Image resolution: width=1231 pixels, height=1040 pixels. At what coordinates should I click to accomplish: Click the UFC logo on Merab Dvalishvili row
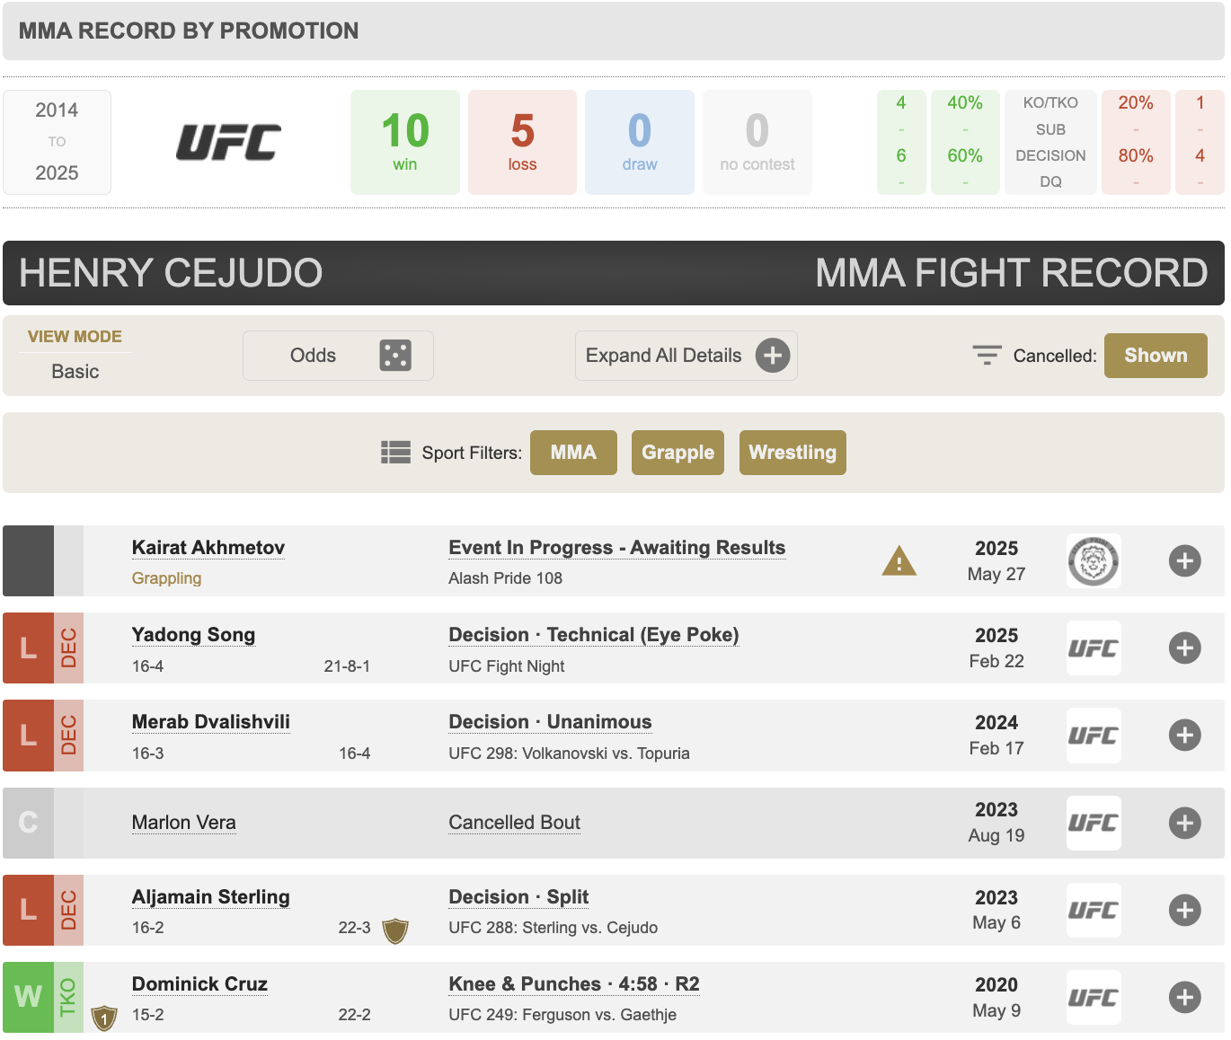coord(1094,736)
